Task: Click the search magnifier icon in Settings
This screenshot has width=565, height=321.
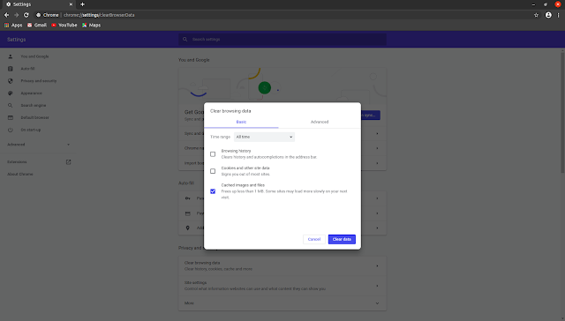Action: pyautogui.click(x=185, y=39)
